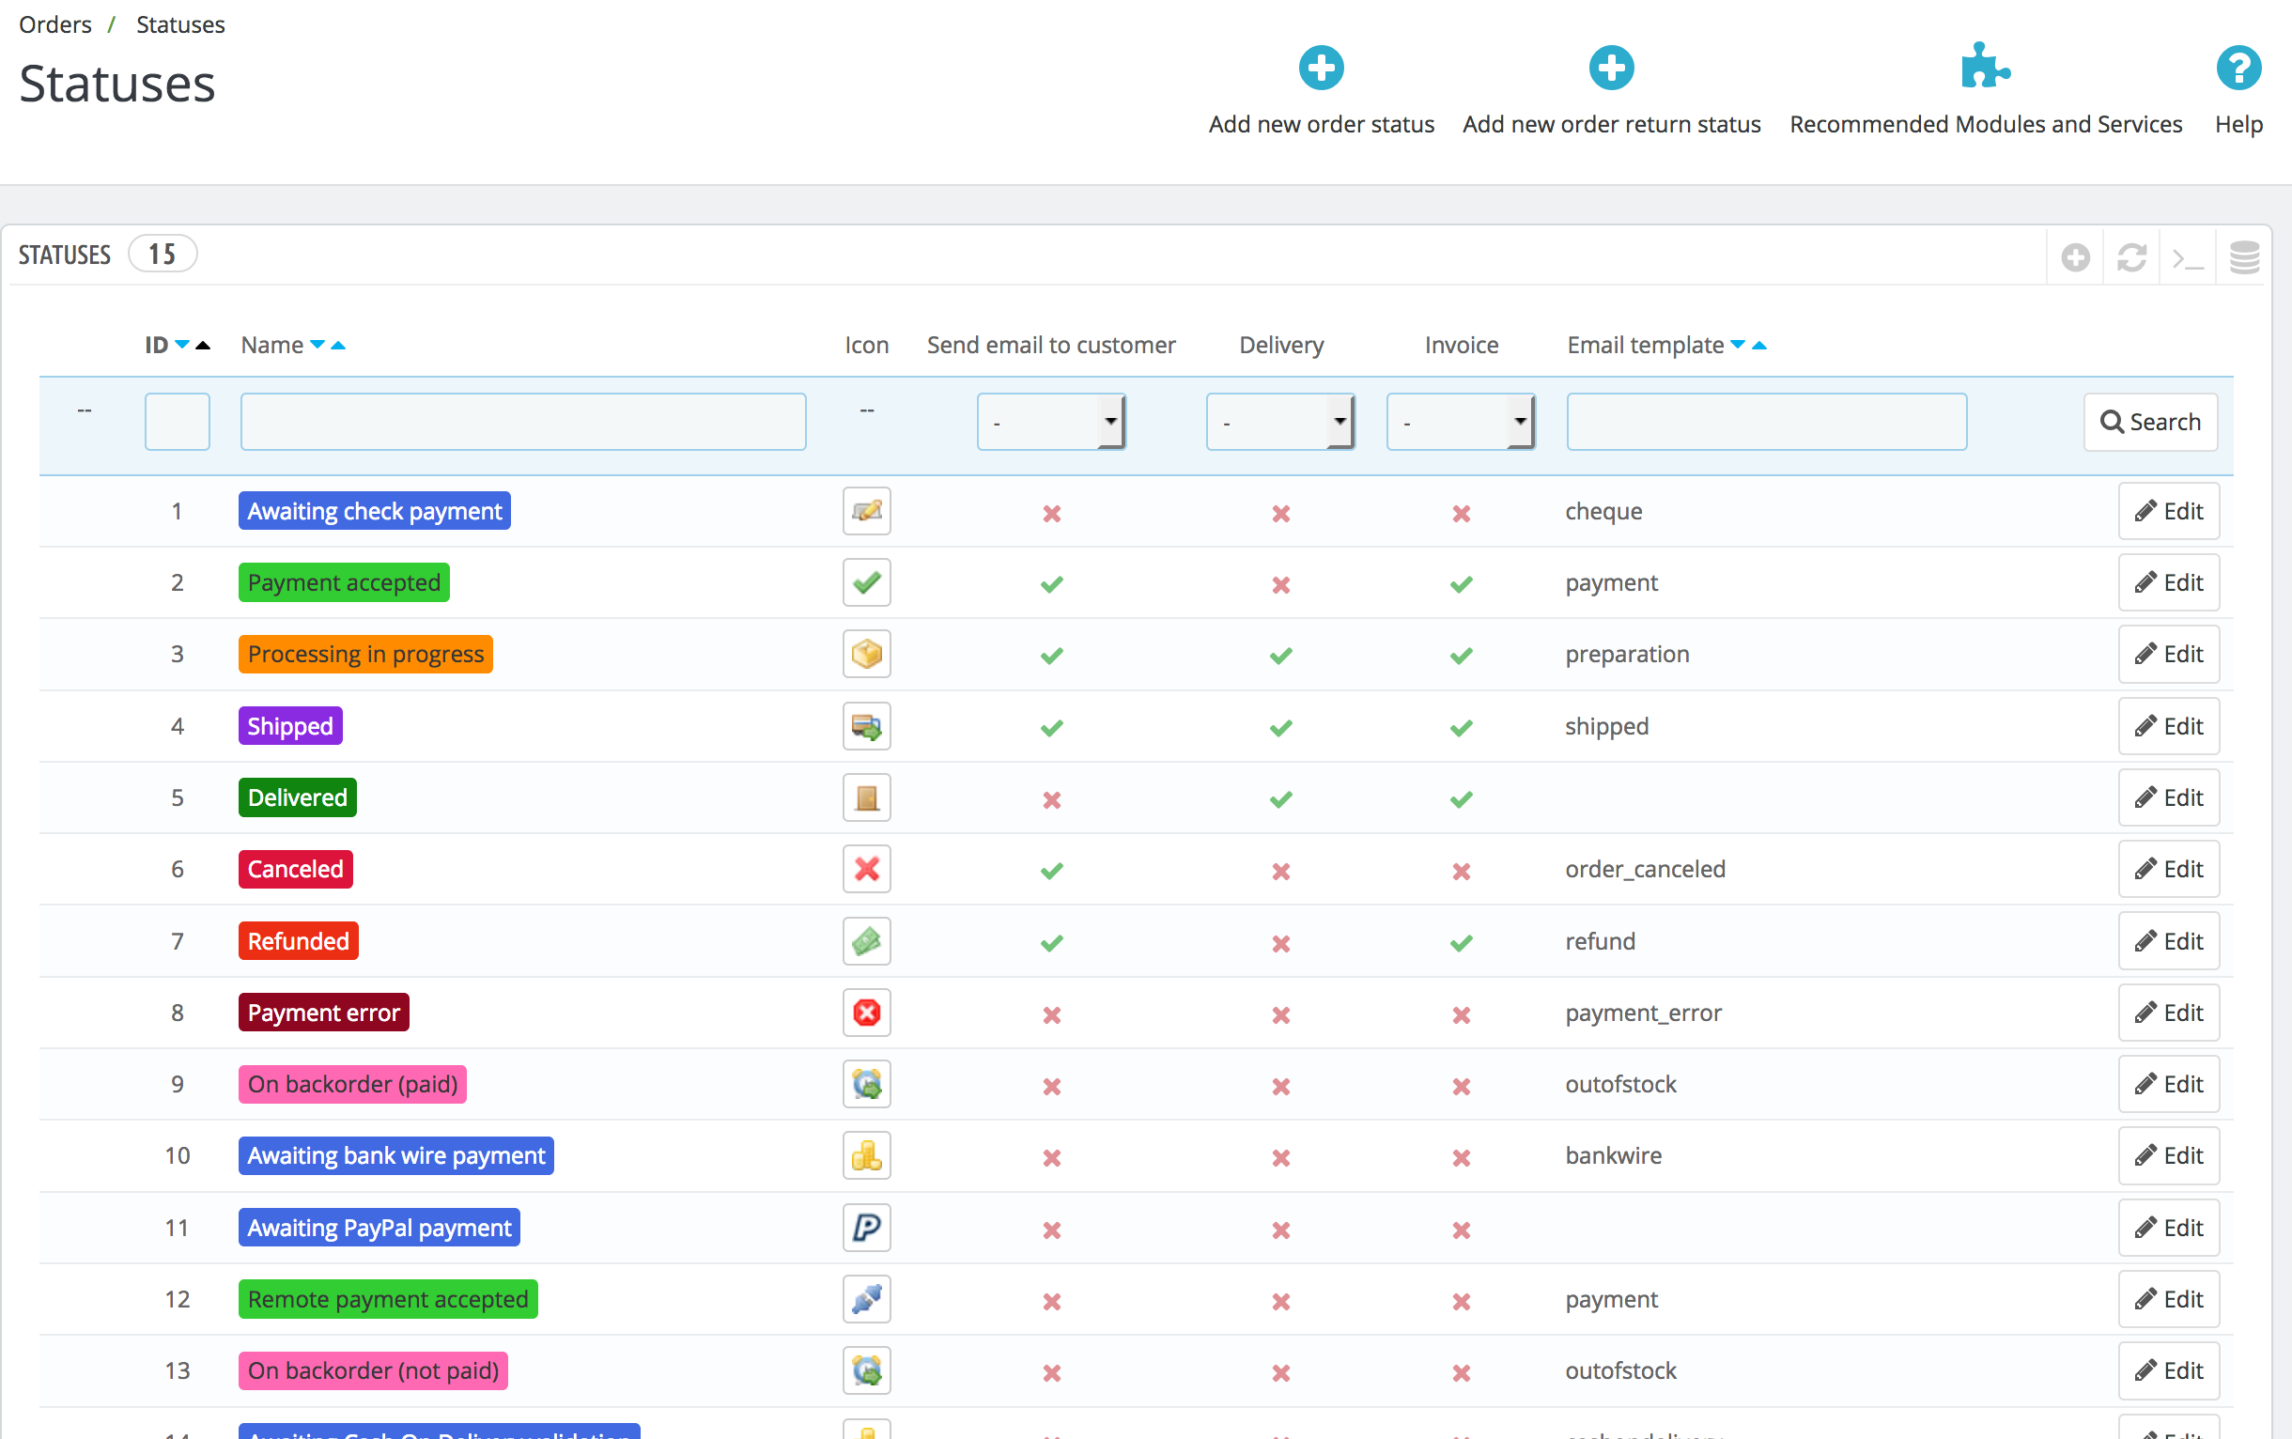The height and width of the screenshot is (1439, 2292).
Task: Open Help via the question mark icon
Action: tap(2238, 67)
